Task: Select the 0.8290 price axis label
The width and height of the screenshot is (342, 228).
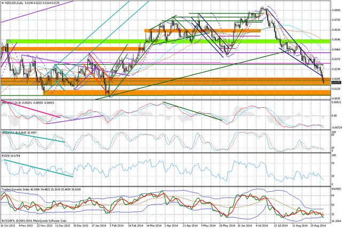Action: click(336, 69)
